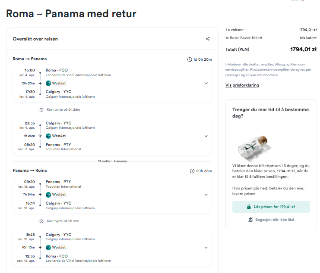
Task: Click layover clock icon at 6h 25m
Action: pos(41,110)
